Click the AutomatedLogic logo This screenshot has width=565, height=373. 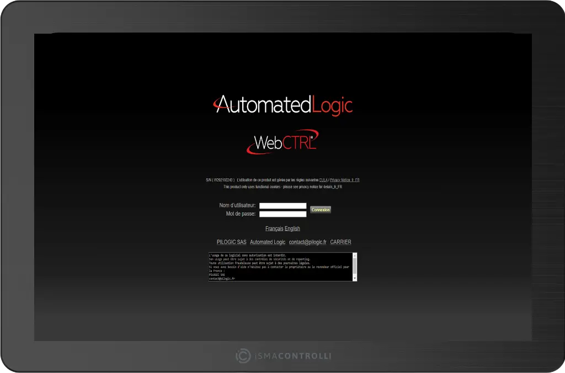tap(282, 105)
